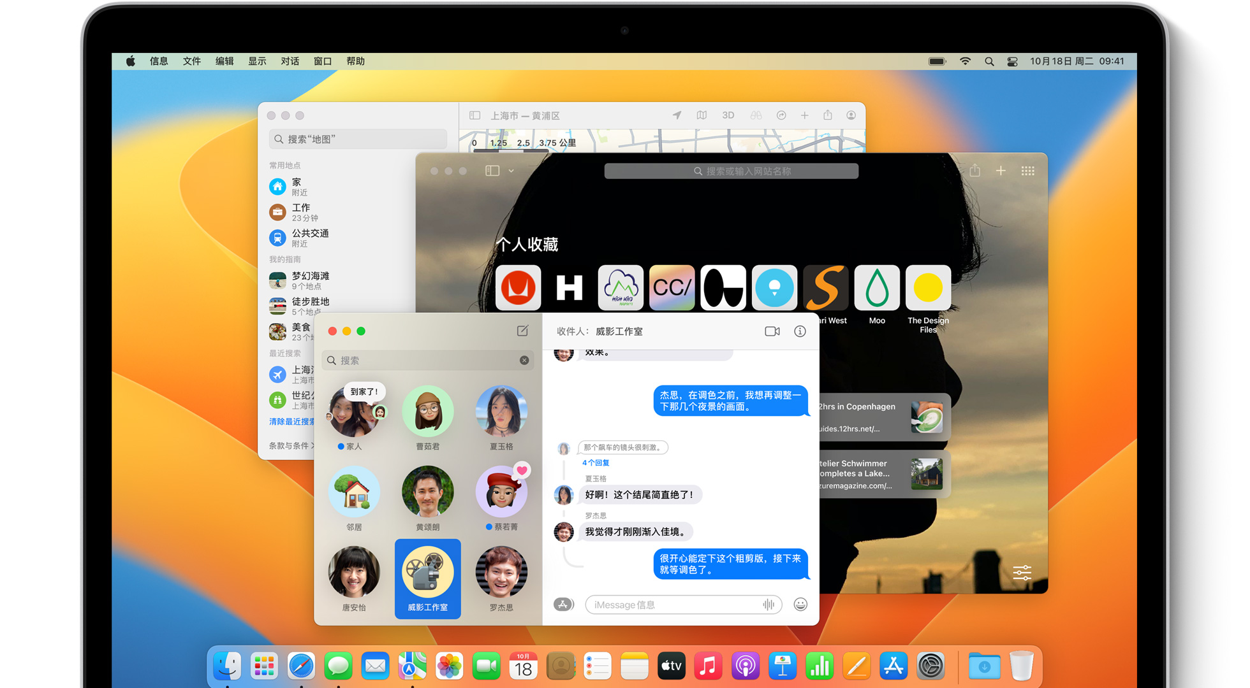Toggle 3D view in Maps
The width and height of the screenshot is (1250, 688).
[x=728, y=115]
